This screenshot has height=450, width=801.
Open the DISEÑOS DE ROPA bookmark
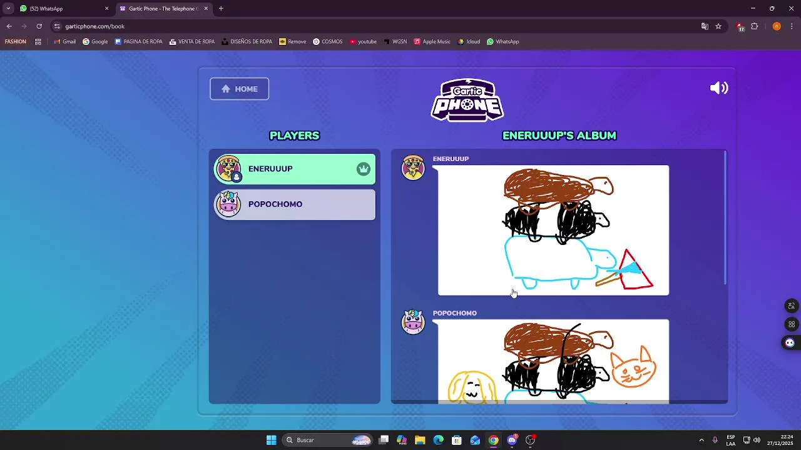[x=247, y=42]
